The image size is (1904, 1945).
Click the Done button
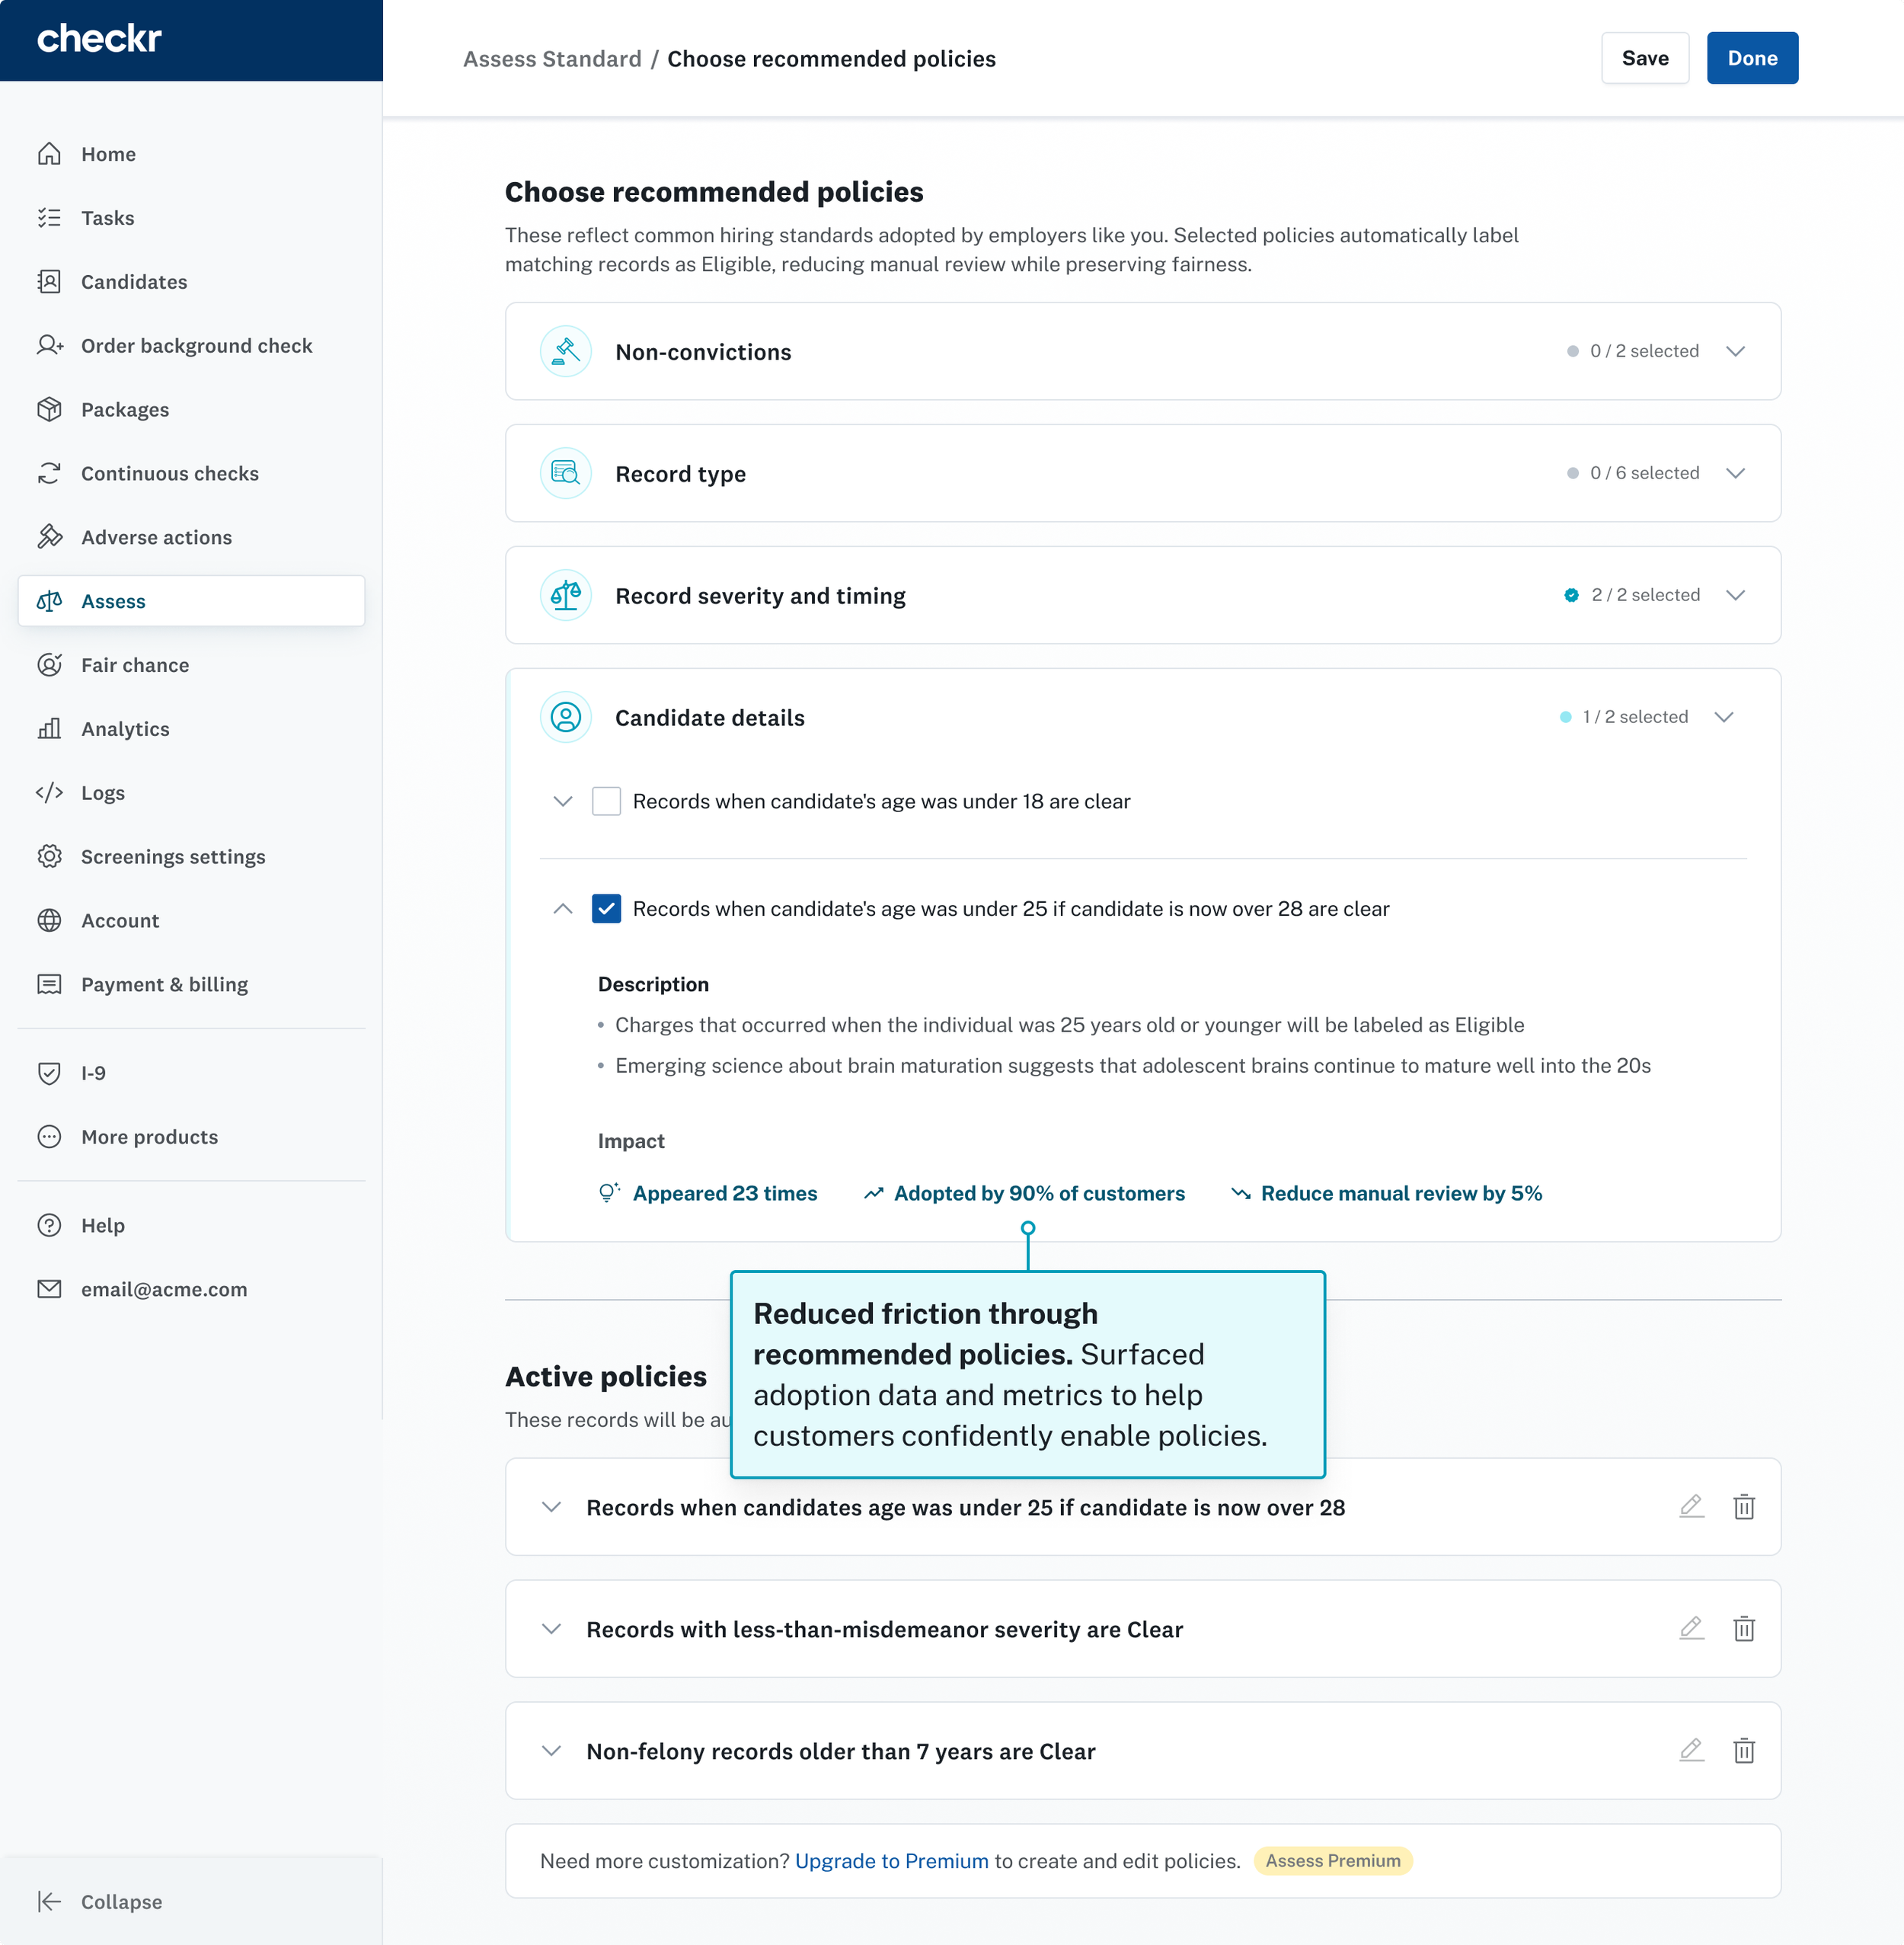(1751, 58)
